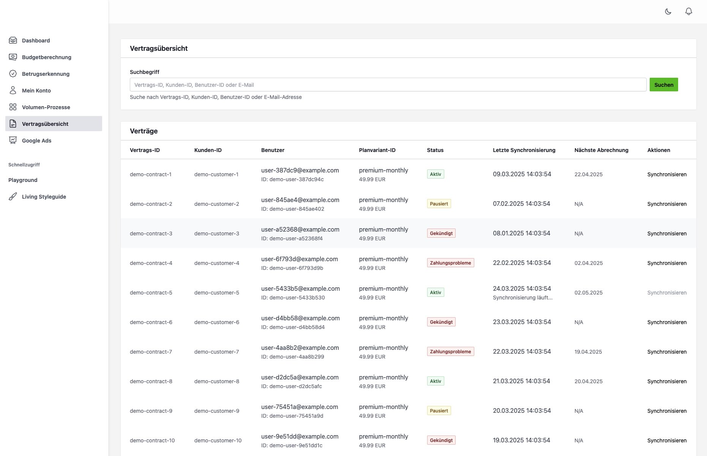
Task: Open Google Ads via its sidebar icon
Action: pos(13,140)
